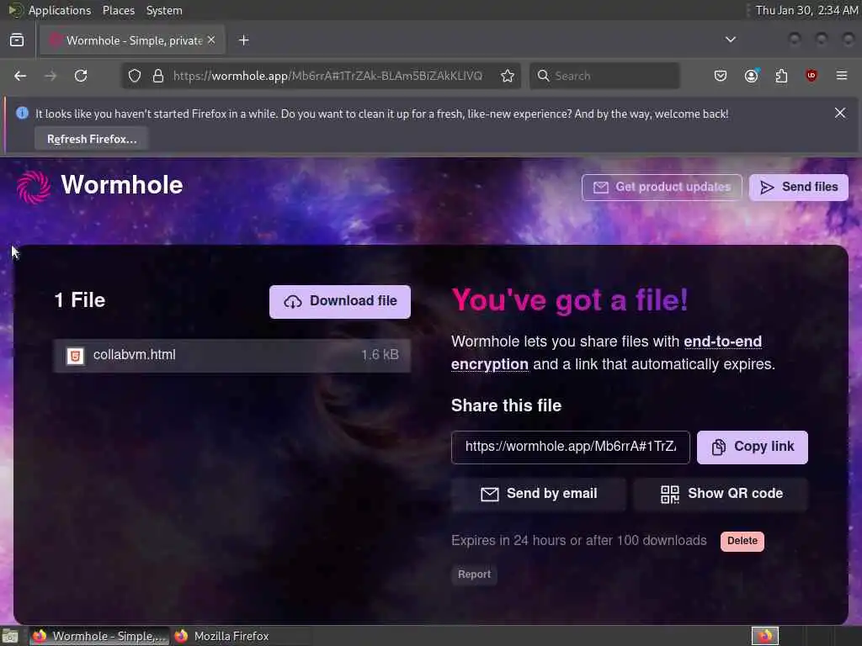862x646 pixels.
Task: Click the forward navigation arrow
Action: [51, 76]
